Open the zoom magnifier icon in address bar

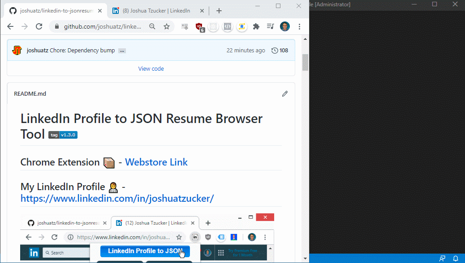point(152,27)
